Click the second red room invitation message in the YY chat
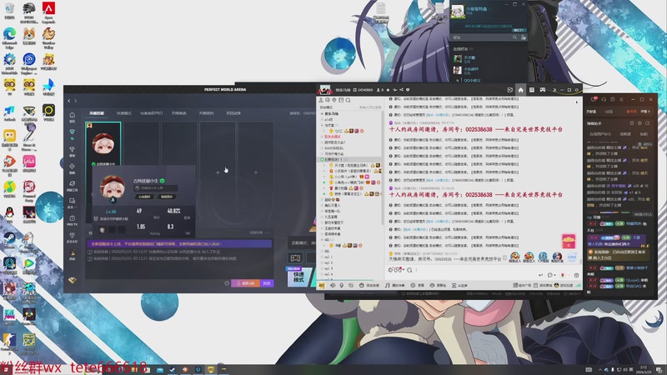Viewport: 667px width, 375px height. [475, 195]
